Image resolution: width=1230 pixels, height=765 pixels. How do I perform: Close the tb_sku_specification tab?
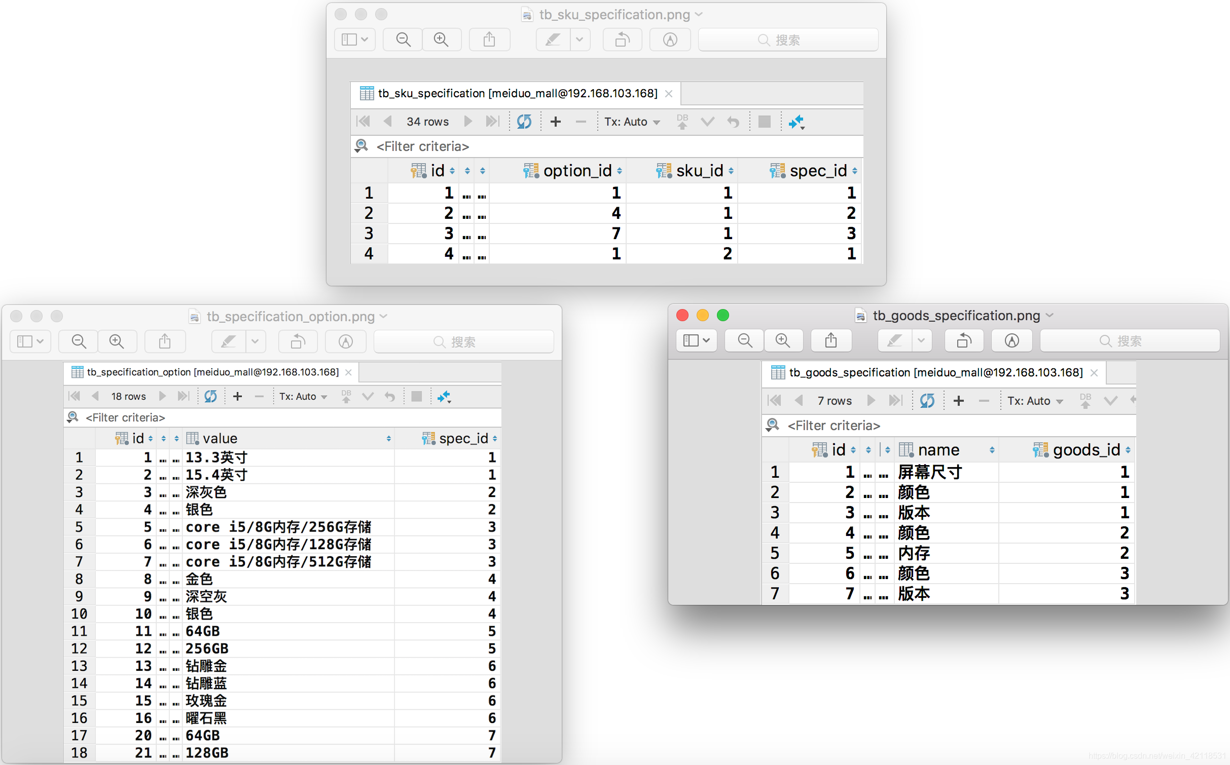point(669,94)
